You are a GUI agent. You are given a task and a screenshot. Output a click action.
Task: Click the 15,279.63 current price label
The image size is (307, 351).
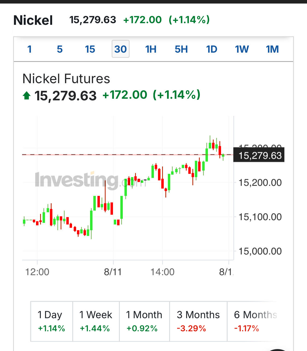259,155
